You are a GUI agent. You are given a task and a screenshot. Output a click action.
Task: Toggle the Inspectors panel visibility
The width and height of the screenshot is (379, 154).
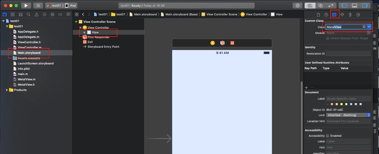[365, 5]
